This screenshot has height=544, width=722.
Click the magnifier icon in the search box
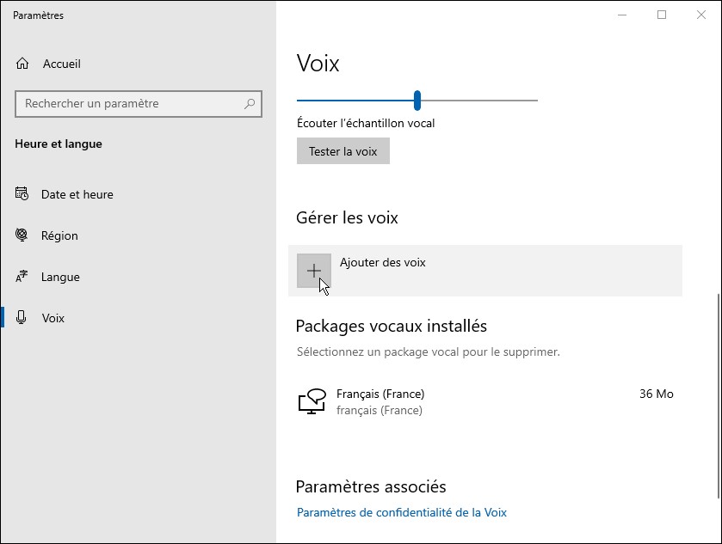click(250, 104)
